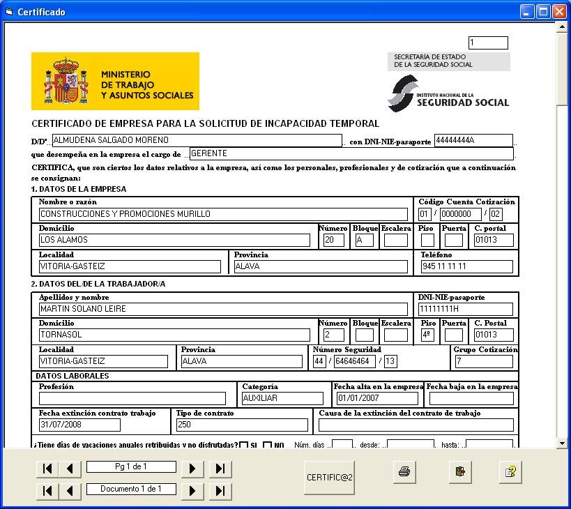Go to first document arrow

(47, 491)
